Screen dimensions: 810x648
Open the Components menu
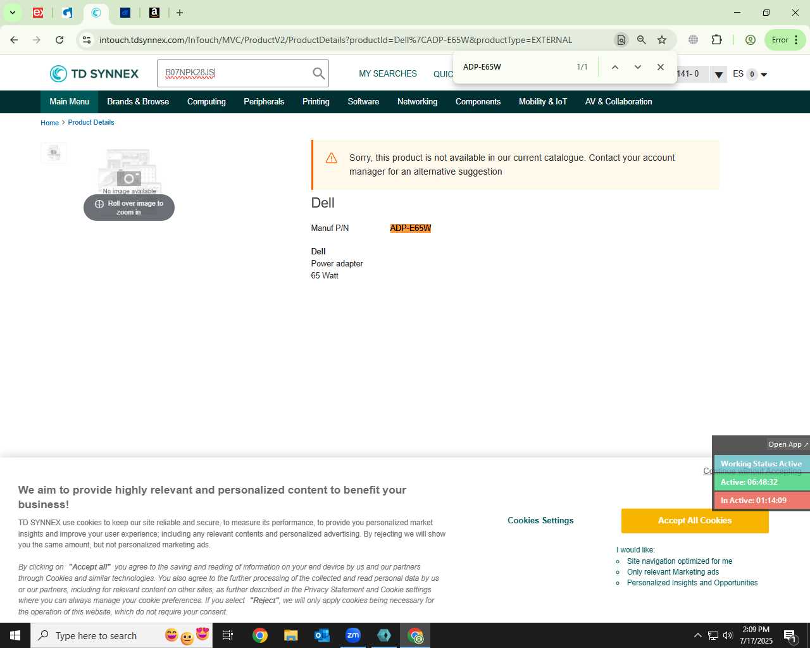pos(478,102)
